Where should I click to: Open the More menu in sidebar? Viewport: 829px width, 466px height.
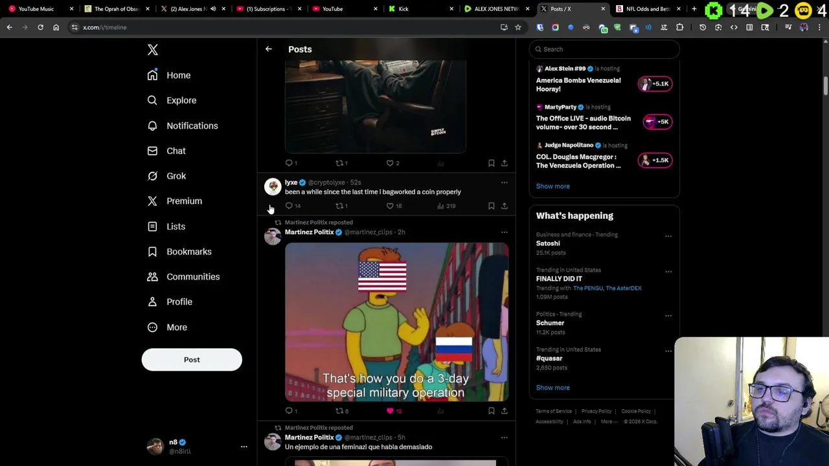(167, 327)
